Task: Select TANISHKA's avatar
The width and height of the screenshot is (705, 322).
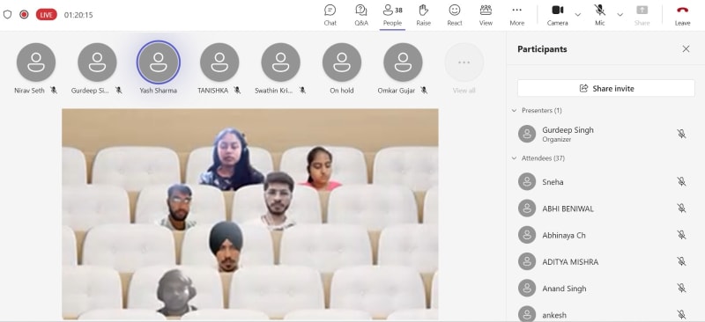Action: coord(219,62)
